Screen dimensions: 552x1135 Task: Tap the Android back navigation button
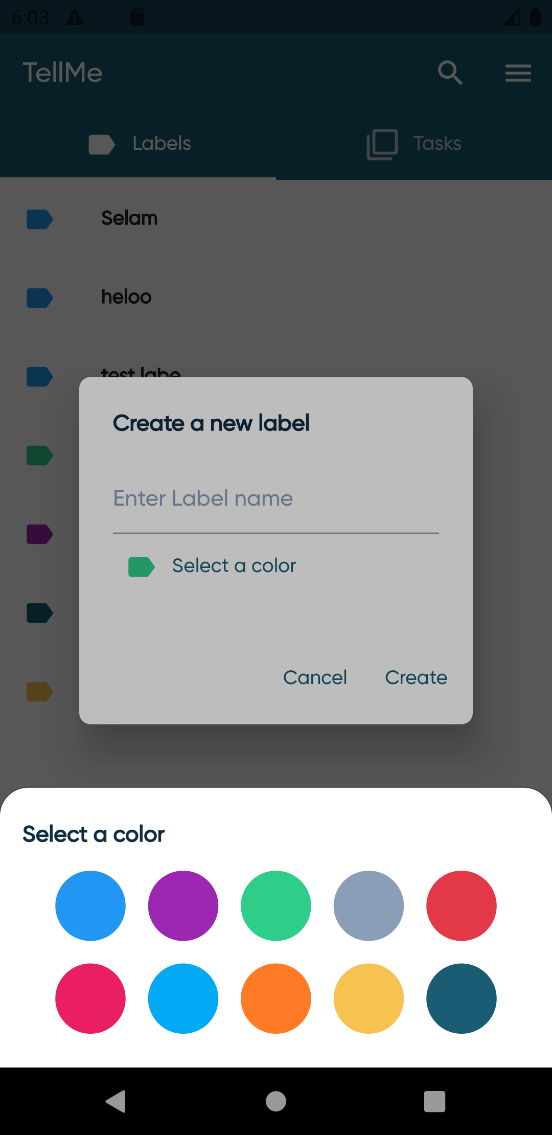pos(116,1101)
